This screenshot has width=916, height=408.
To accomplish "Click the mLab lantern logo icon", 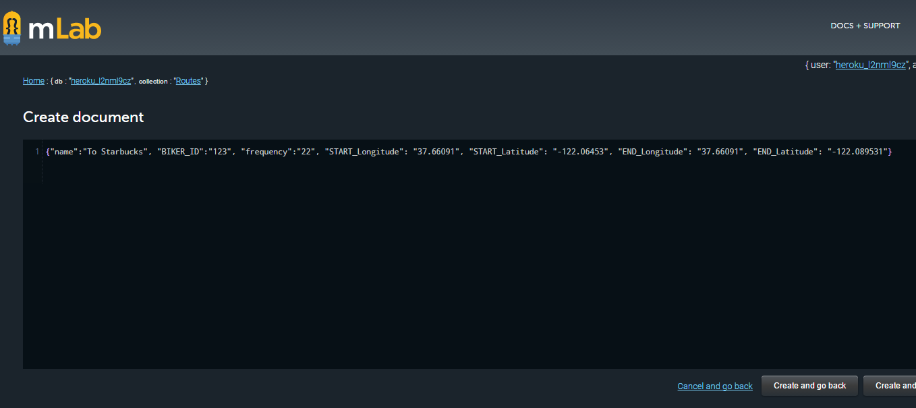I will point(12,28).
